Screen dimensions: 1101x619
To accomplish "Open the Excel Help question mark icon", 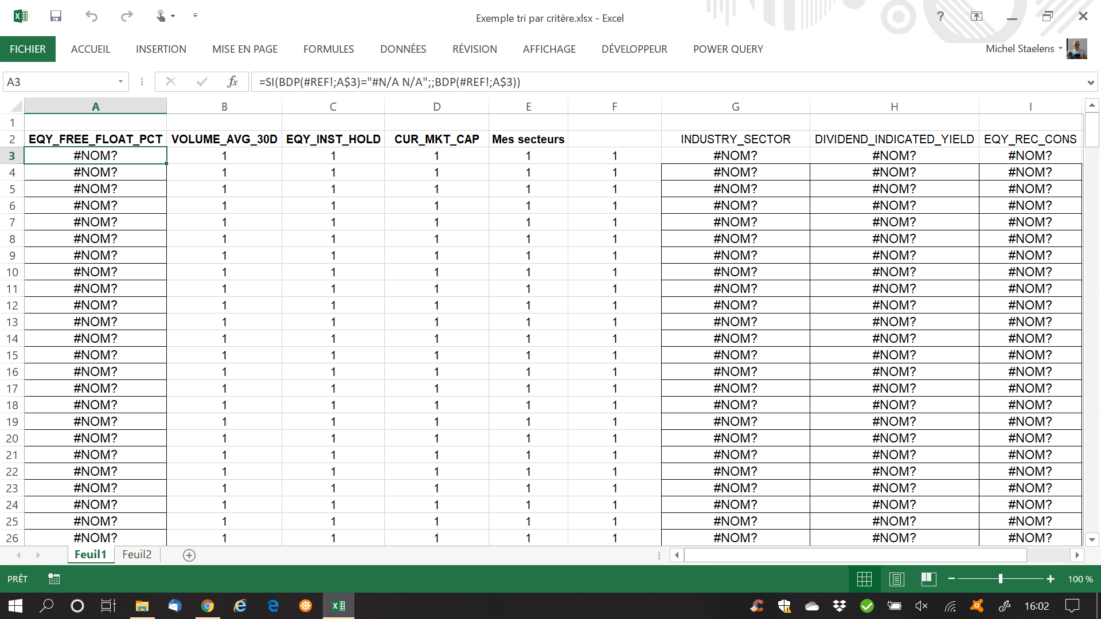I will (940, 16).
